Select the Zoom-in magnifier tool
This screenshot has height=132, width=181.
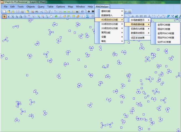coord(38,17)
